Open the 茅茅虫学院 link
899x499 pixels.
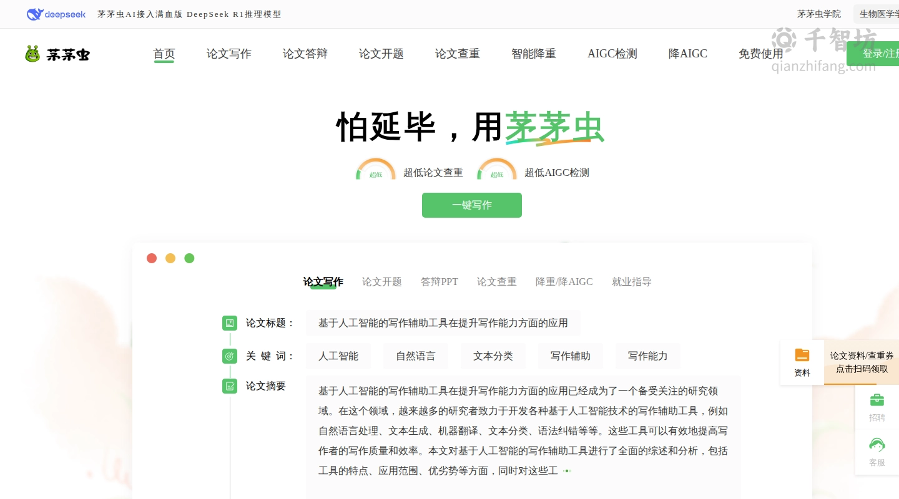point(819,14)
